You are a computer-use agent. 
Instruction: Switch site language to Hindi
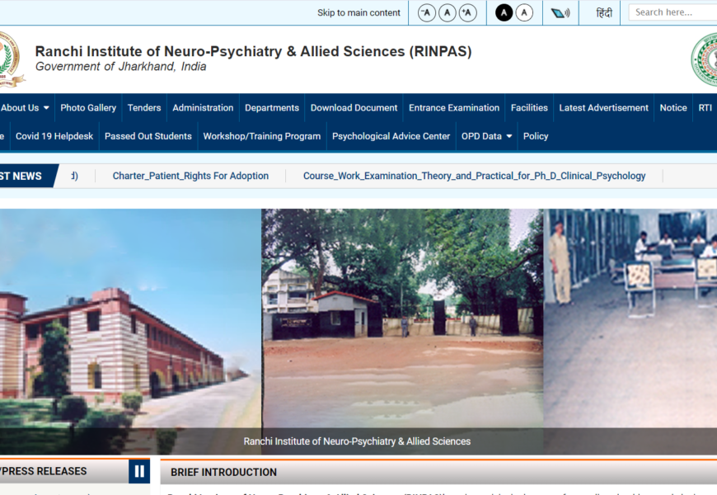(x=603, y=13)
